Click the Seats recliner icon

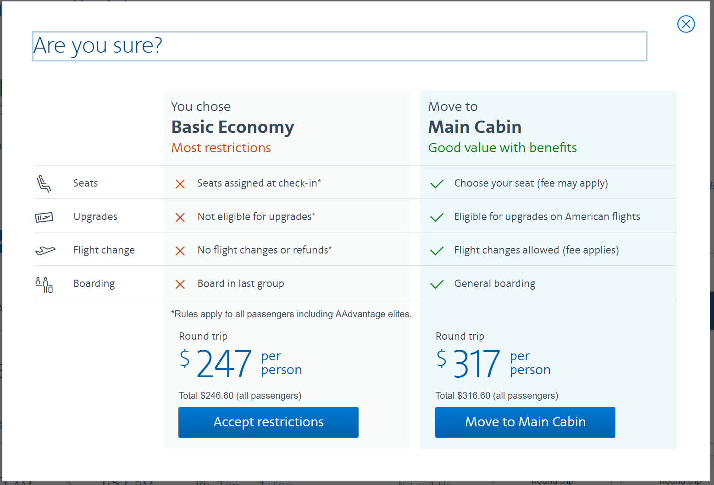tap(44, 183)
